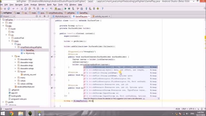Collapse the res folder

[12, 56]
